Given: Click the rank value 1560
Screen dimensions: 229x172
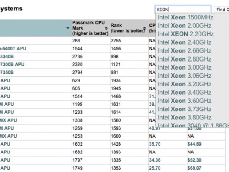Looking at the screenshot, I should [116, 120].
